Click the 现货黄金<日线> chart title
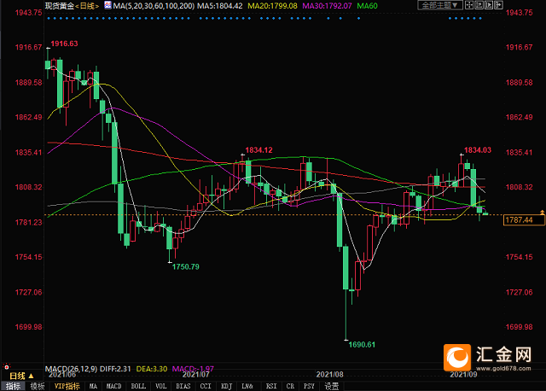The height and width of the screenshot is (391, 546). click(x=72, y=6)
